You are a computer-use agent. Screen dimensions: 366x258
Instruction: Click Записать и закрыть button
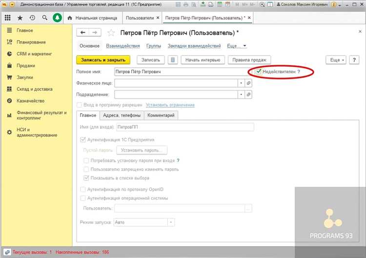tap(103, 60)
